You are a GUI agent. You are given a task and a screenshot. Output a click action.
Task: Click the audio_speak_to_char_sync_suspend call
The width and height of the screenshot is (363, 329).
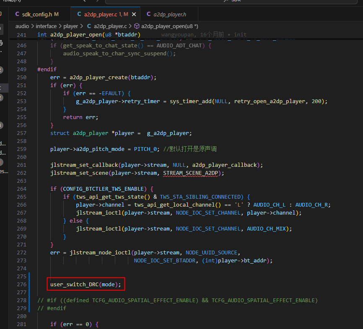[x=114, y=54]
